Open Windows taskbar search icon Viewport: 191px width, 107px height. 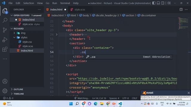click(77, 104)
